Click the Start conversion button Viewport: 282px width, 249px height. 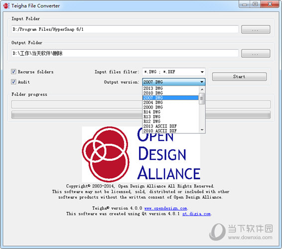pyautogui.click(x=239, y=77)
